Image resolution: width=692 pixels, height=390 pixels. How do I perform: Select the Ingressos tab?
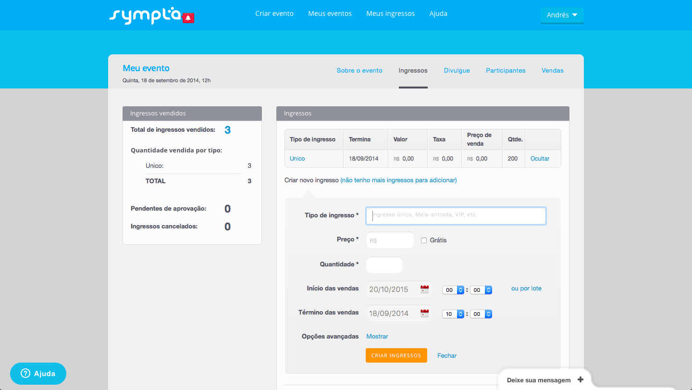pos(413,70)
